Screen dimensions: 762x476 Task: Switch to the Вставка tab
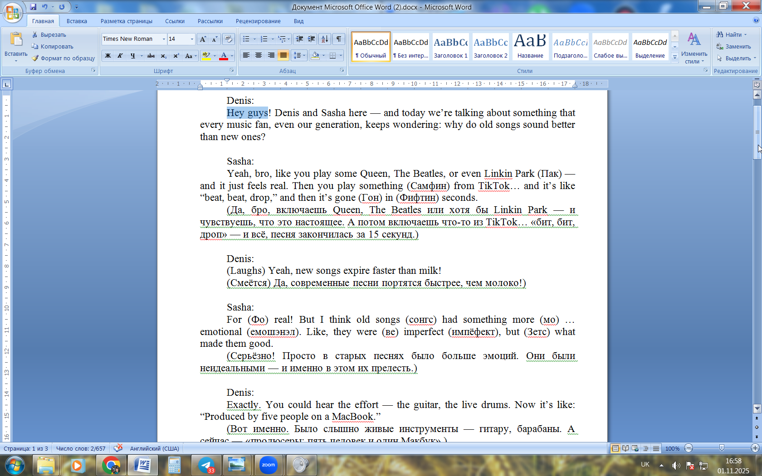(77, 21)
